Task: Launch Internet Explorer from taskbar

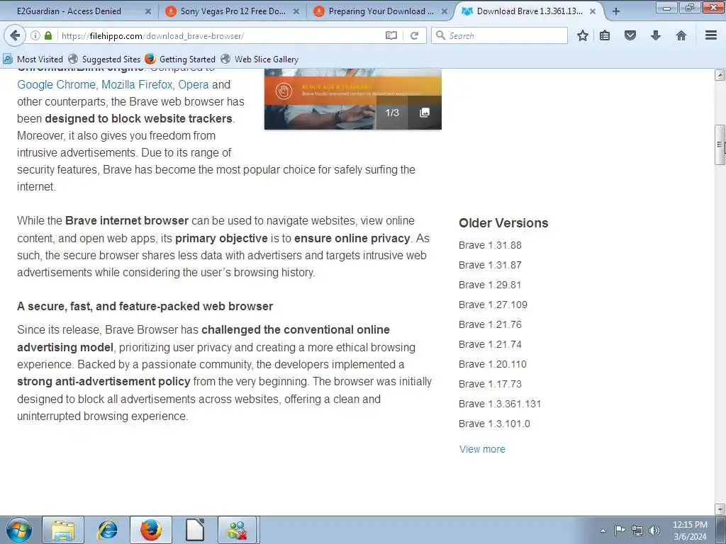Action: [x=107, y=530]
